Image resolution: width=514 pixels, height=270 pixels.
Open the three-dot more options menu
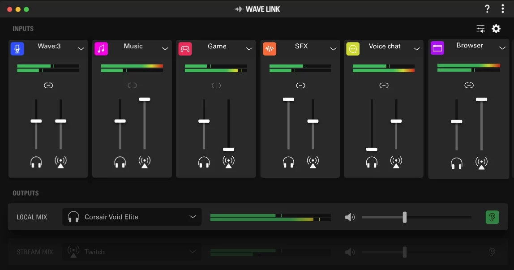[x=502, y=9]
